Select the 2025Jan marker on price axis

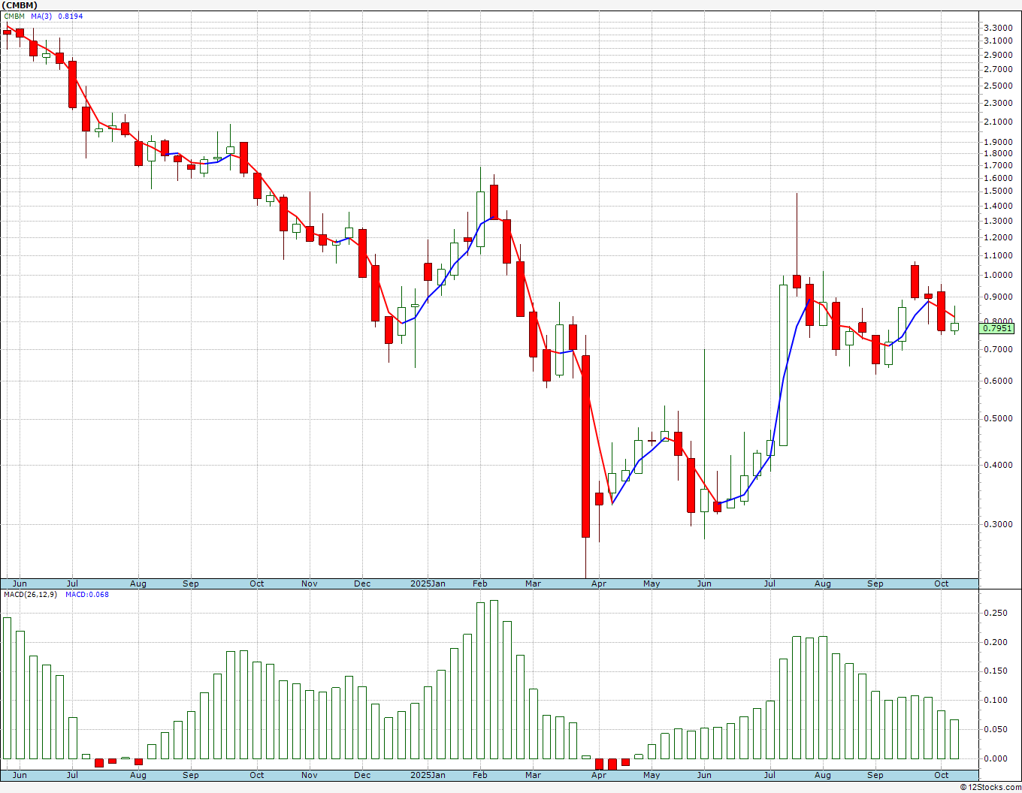(x=428, y=583)
